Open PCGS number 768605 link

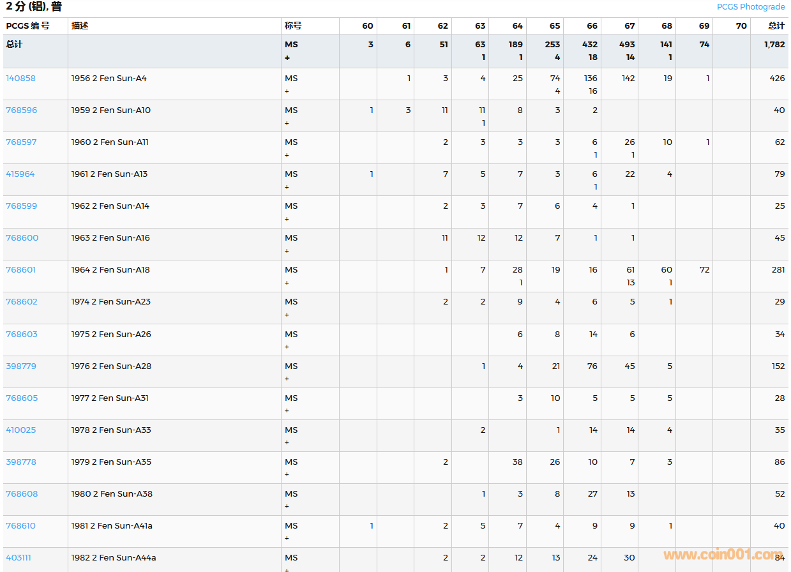[22, 398]
